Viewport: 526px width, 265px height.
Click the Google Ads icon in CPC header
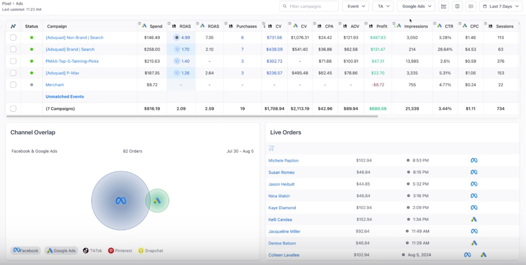464,25
